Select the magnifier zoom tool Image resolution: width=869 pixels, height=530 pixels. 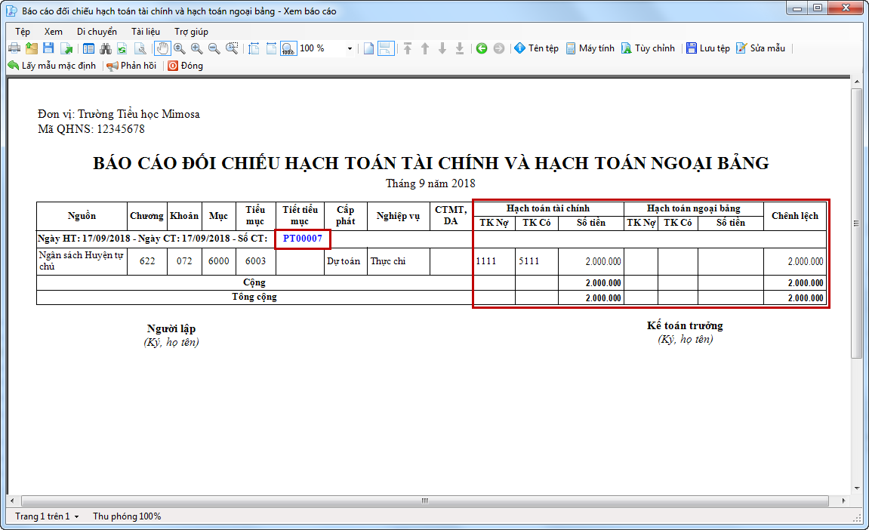pyautogui.click(x=179, y=48)
